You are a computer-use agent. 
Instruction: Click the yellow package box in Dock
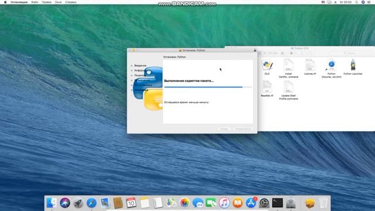310,203
